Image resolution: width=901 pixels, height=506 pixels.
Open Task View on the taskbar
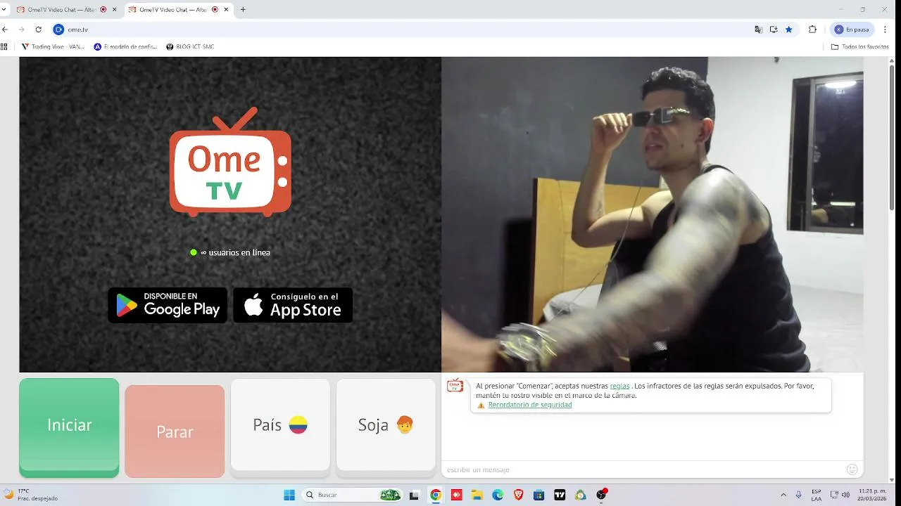click(415, 495)
